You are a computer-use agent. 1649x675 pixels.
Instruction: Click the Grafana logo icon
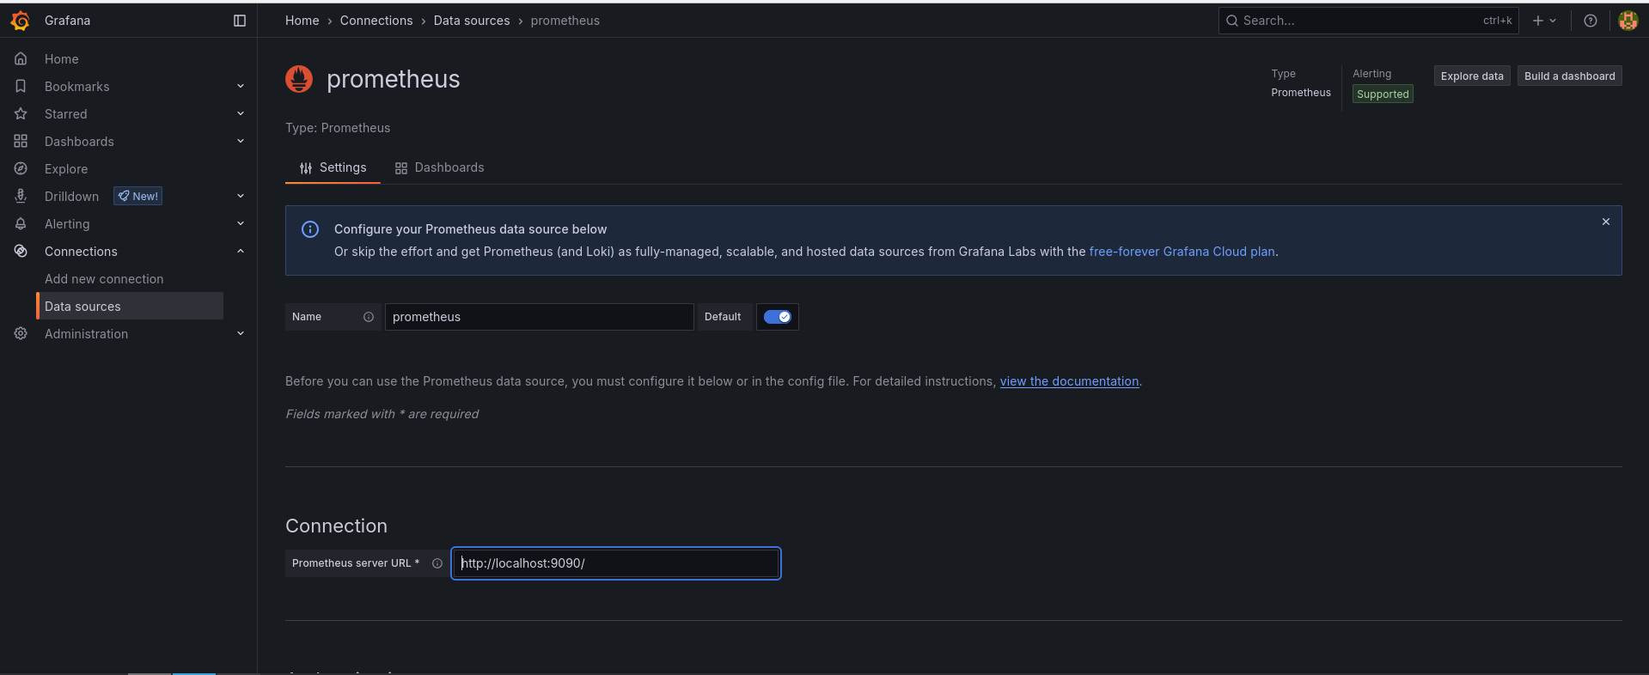(20, 21)
